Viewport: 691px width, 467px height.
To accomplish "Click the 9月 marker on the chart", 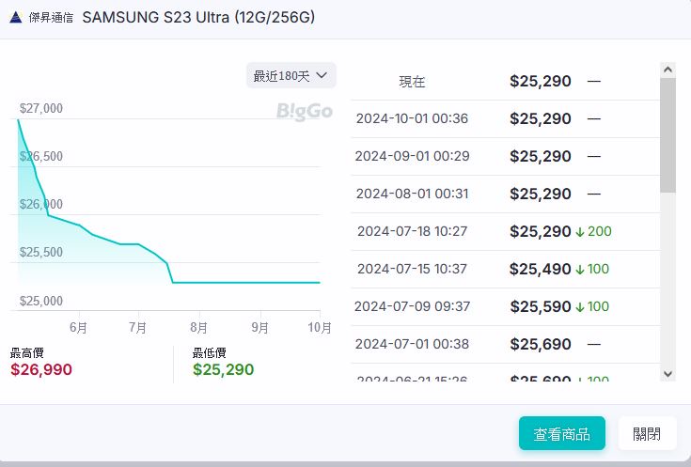I will (259, 328).
